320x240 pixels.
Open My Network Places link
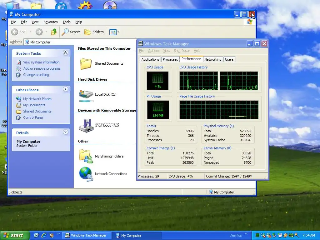pos(37,99)
